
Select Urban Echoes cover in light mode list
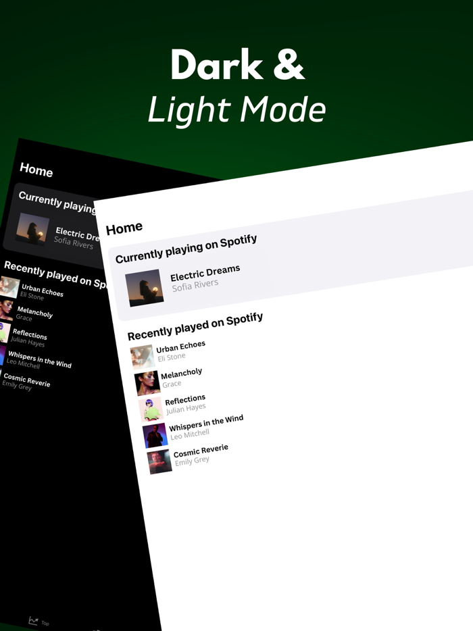point(143,357)
